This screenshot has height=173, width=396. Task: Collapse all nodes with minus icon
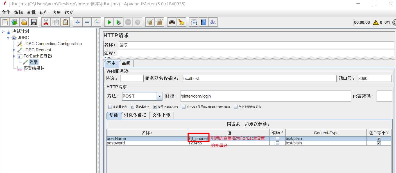coord(87,22)
